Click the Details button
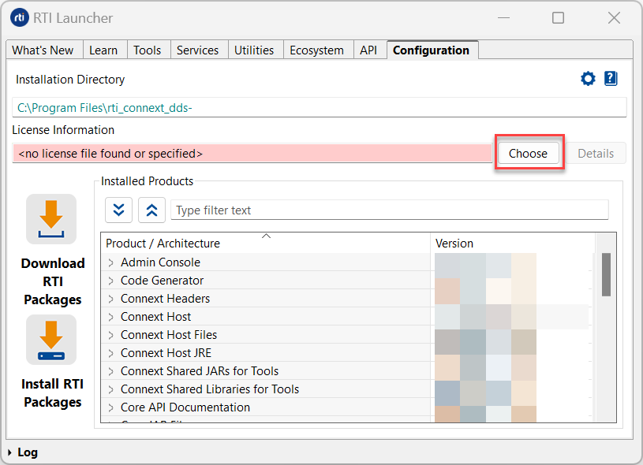This screenshot has height=465, width=643. pyautogui.click(x=596, y=153)
